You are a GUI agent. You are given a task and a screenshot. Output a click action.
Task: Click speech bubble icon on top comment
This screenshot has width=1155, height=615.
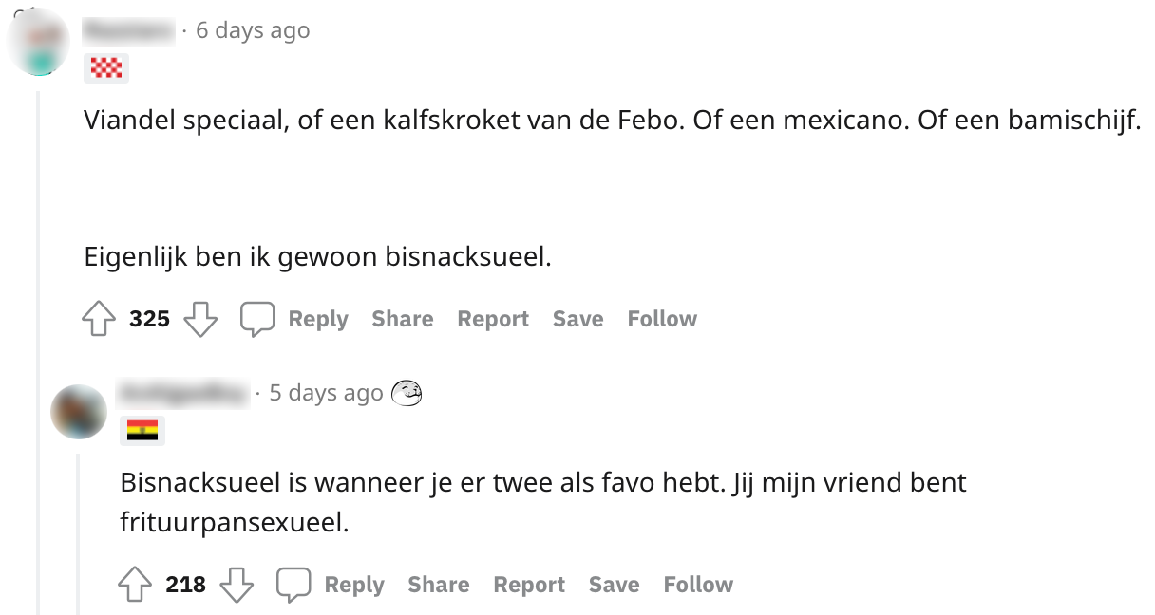click(256, 319)
